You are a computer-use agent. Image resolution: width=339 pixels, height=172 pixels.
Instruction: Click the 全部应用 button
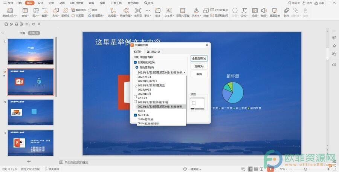click(x=199, y=58)
